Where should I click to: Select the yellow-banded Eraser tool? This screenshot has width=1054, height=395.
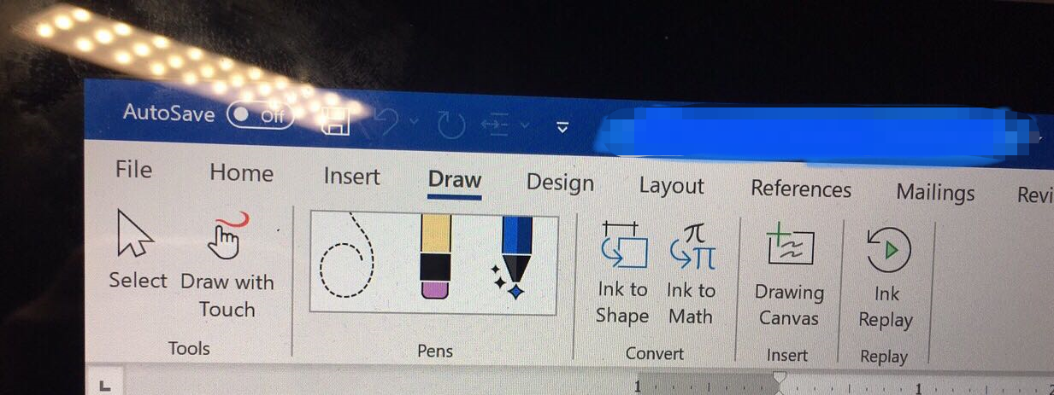pyautogui.click(x=436, y=256)
